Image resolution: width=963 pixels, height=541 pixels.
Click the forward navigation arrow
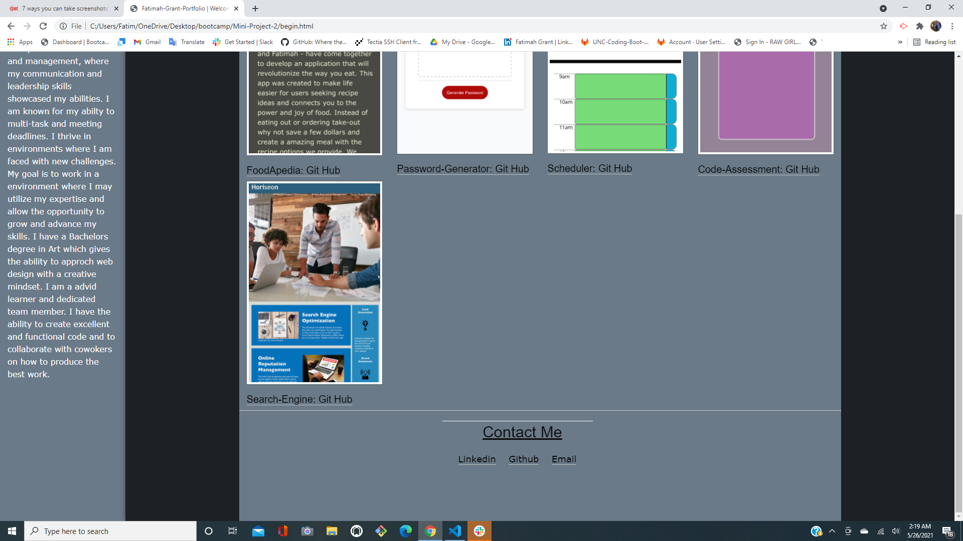click(x=27, y=26)
